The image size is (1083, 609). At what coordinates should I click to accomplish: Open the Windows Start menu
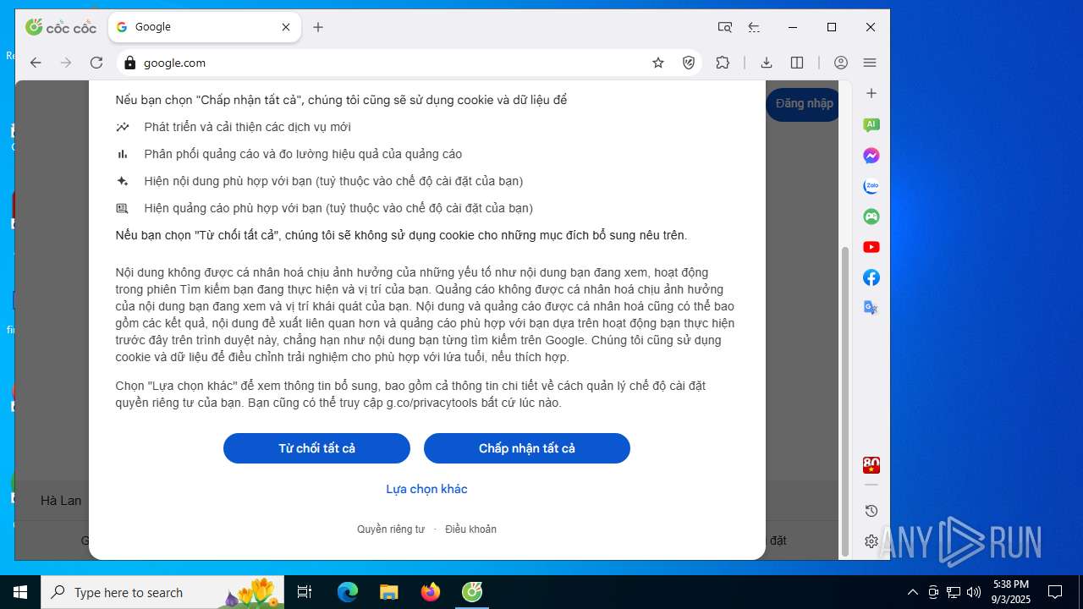coord(20,592)
